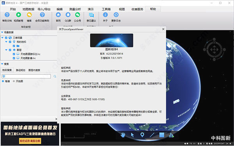Select the 天地图 radio button
This screenshot has height=146, width=234.
[x=14, y=81]
